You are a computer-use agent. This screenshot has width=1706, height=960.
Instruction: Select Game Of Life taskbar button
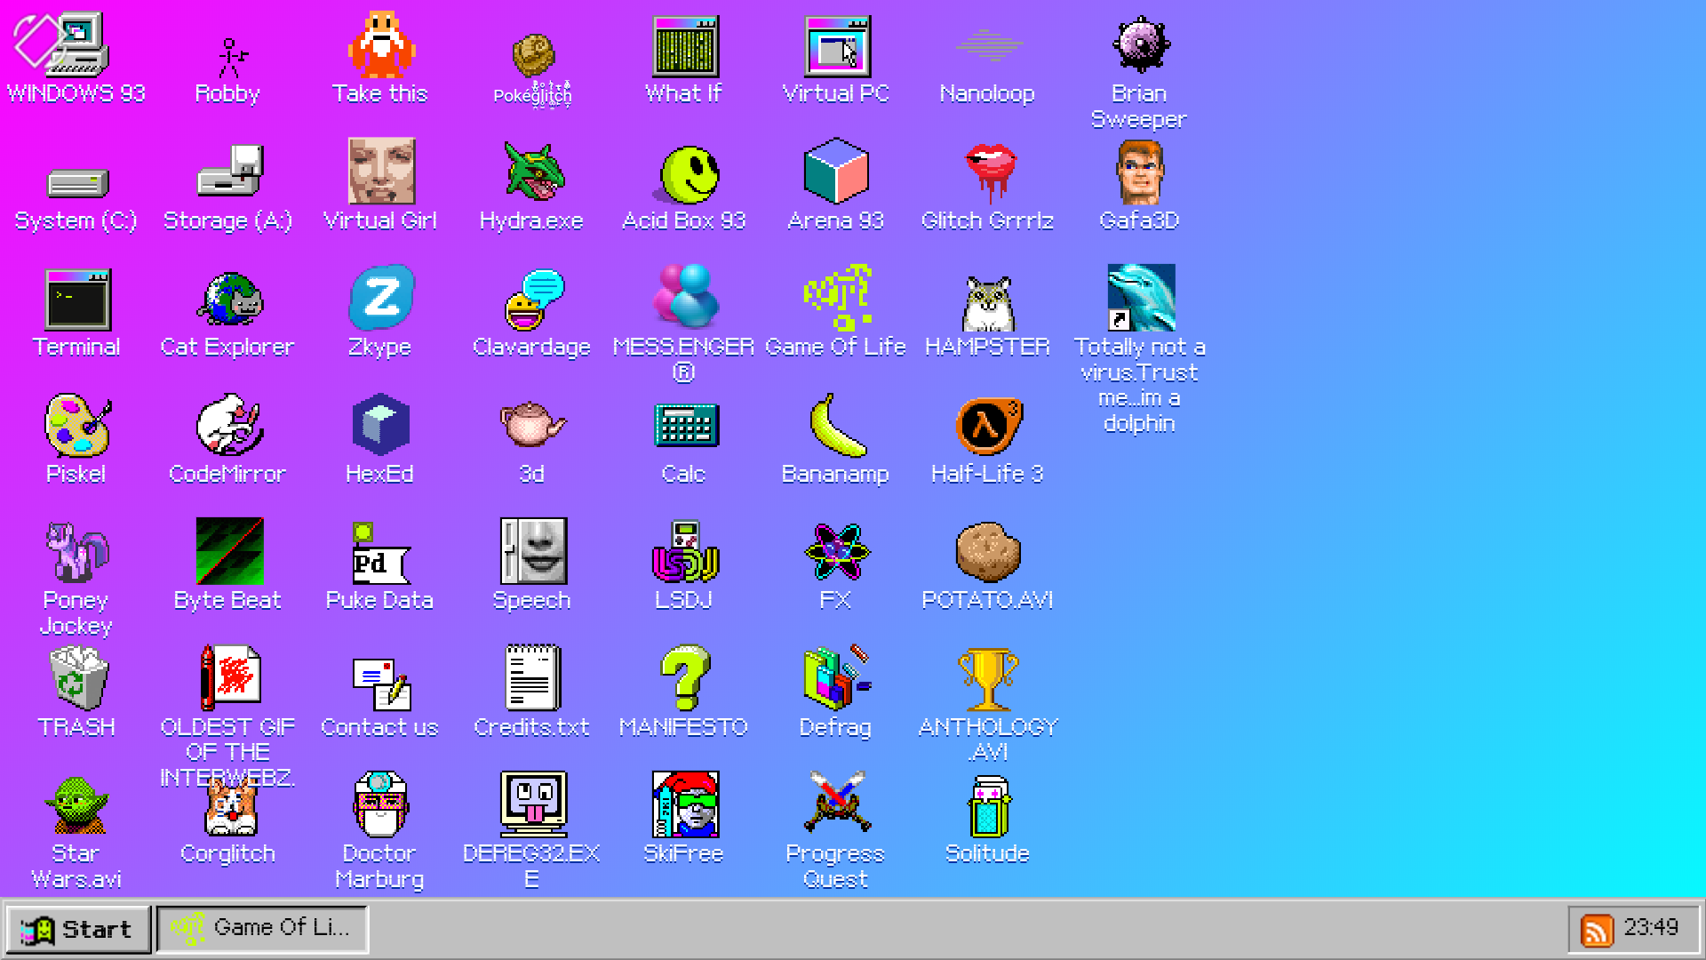262,928
